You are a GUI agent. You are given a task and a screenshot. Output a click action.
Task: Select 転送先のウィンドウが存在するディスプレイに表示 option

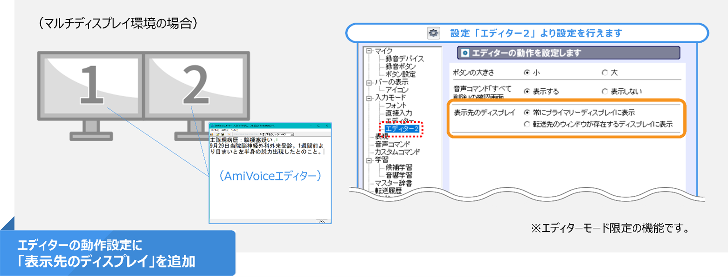527,124
